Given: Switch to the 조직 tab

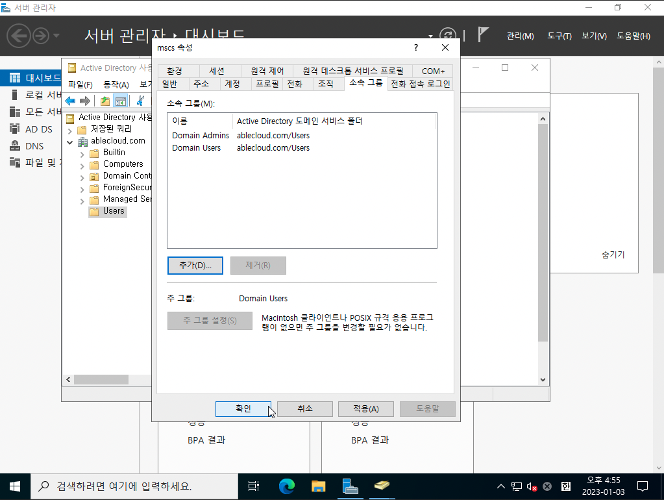Looking at the screenshot, I should point(329,84).
